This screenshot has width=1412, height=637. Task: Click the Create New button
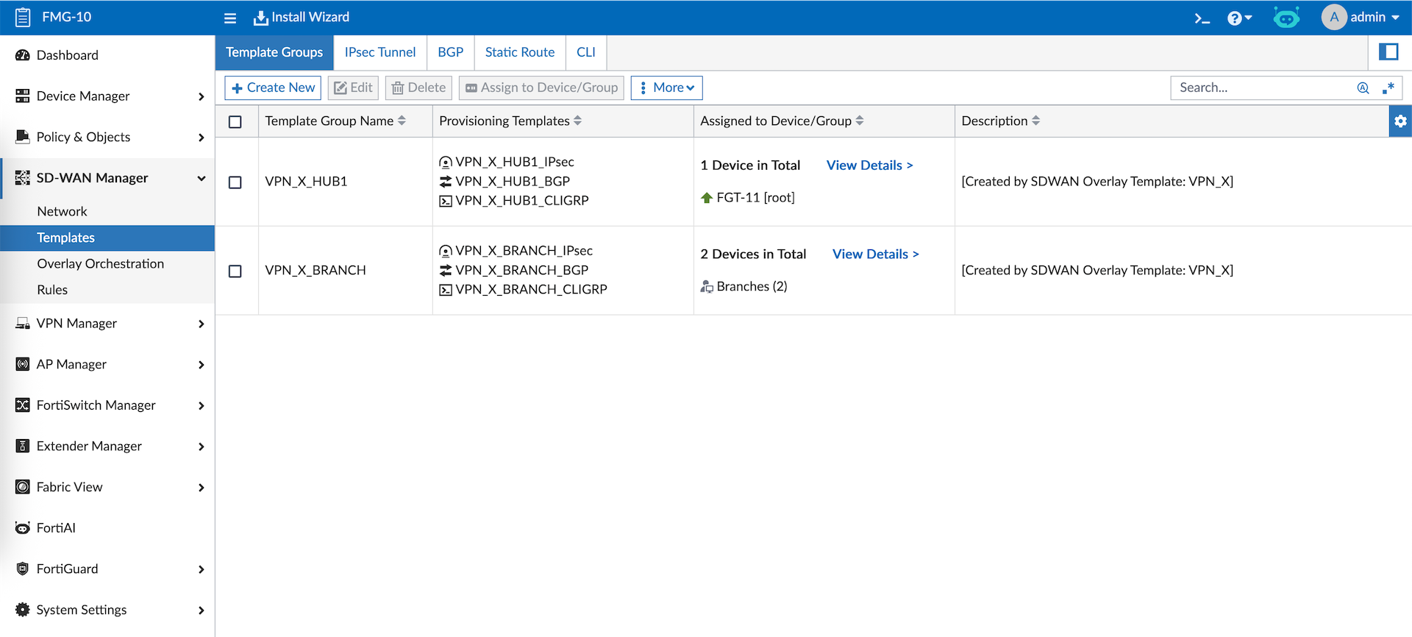coord(273,88)
